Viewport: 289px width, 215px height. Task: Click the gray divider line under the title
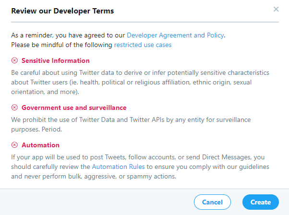point(144,22)
